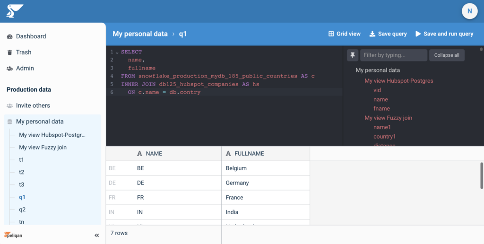
Task: Open query q2 in sidebar
Action: pyautogui.click(x=22, y=209)
